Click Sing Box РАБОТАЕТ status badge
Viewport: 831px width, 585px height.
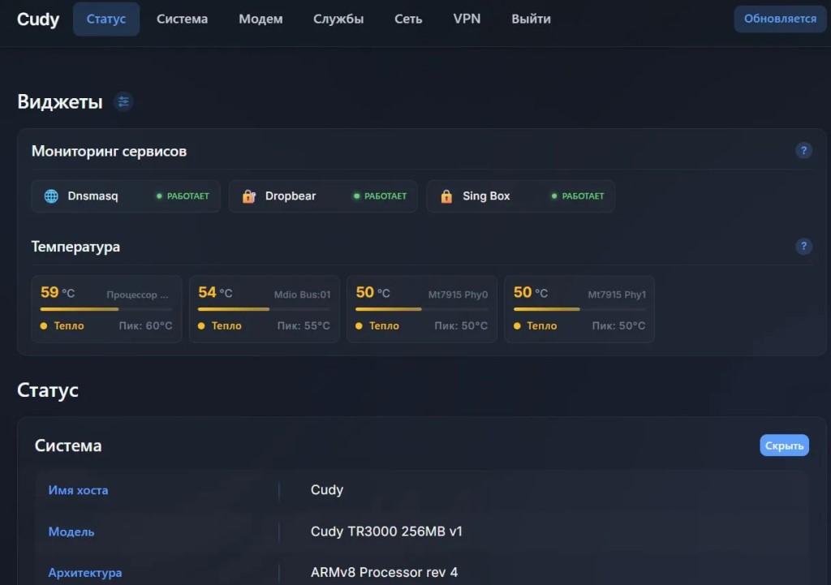point(578,196)
